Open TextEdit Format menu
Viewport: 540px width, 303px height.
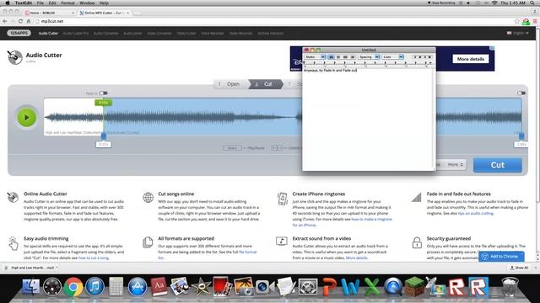pyautogui.click(x=67, y=3)
